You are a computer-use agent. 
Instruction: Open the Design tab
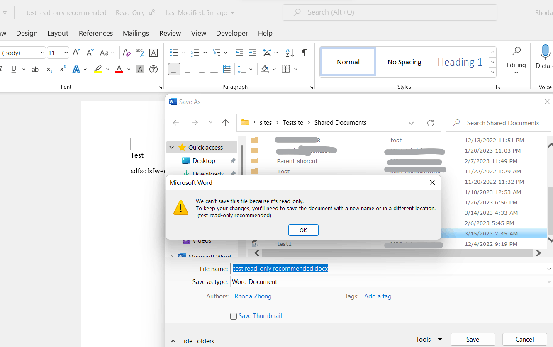[27, 33]
